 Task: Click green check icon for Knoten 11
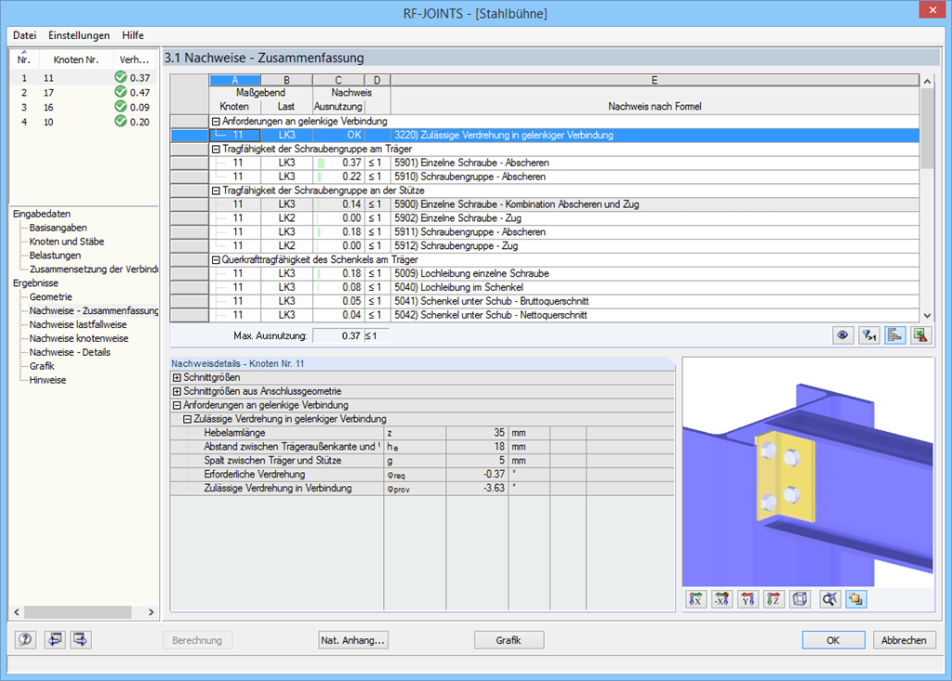pyautogui.click(x=120, y=77)
